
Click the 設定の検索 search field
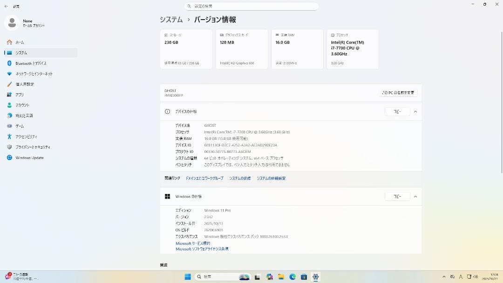pyautogui.click(x=251, y=6)
